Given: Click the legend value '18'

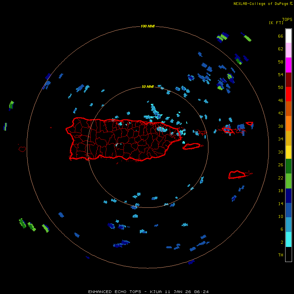Looking at the screenshot, I should point(281,190).
